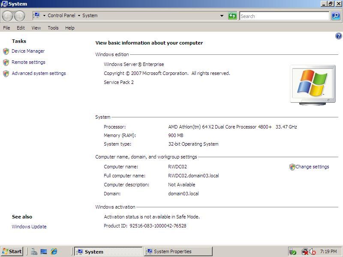343x257 pixels.
Task: Click the 7:19 PM clock
Action: coord(328,251)
